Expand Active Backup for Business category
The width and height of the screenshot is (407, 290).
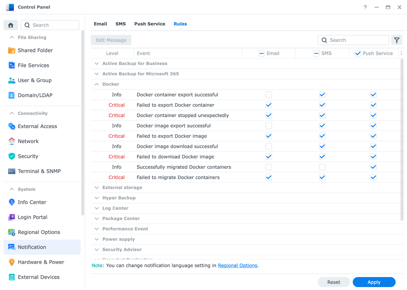pos(97,63)
